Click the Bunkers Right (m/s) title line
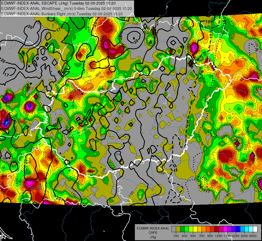Image resolution: width=262 pixels, height=241 pixels. coord(62,14)
